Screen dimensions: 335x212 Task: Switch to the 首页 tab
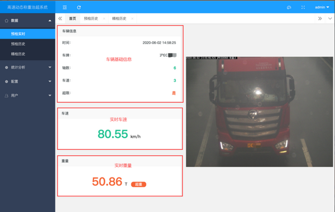pos(73,18)
